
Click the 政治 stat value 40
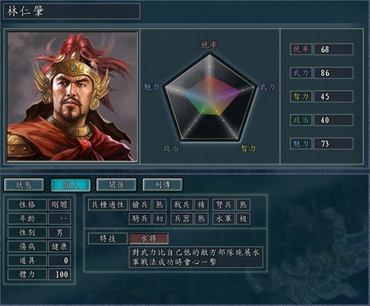(334, 120)
